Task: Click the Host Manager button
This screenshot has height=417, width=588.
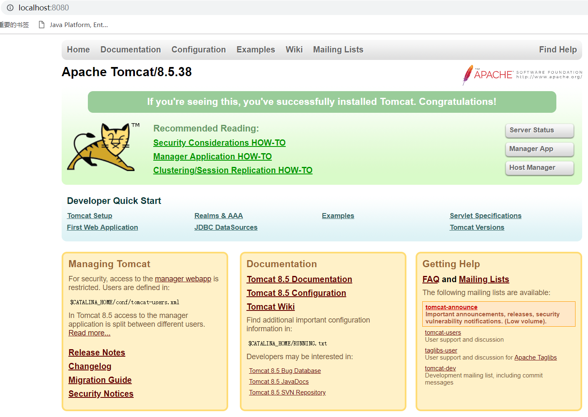Action: tap(539, 168)
